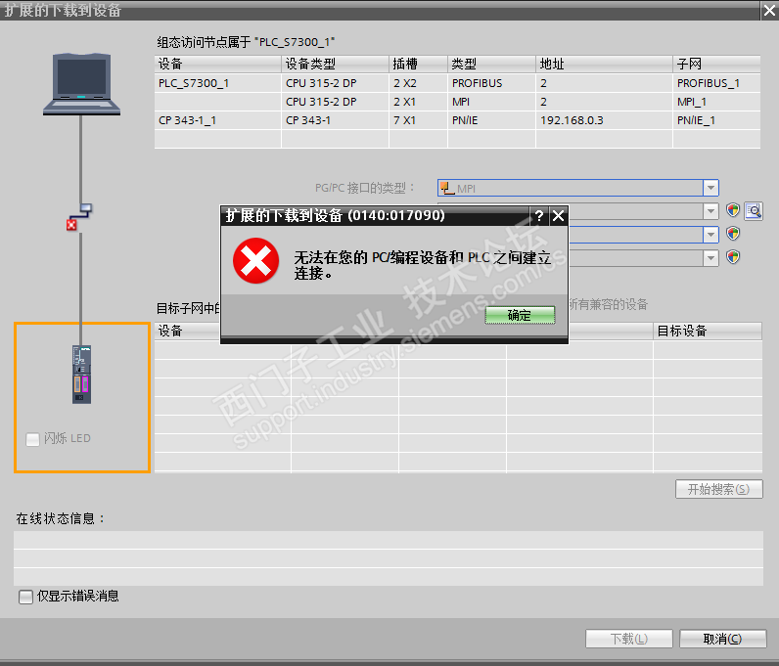Open the third interface dropdown arrow
The width and height of the screenshot is (779, 666).
point(710,235)
